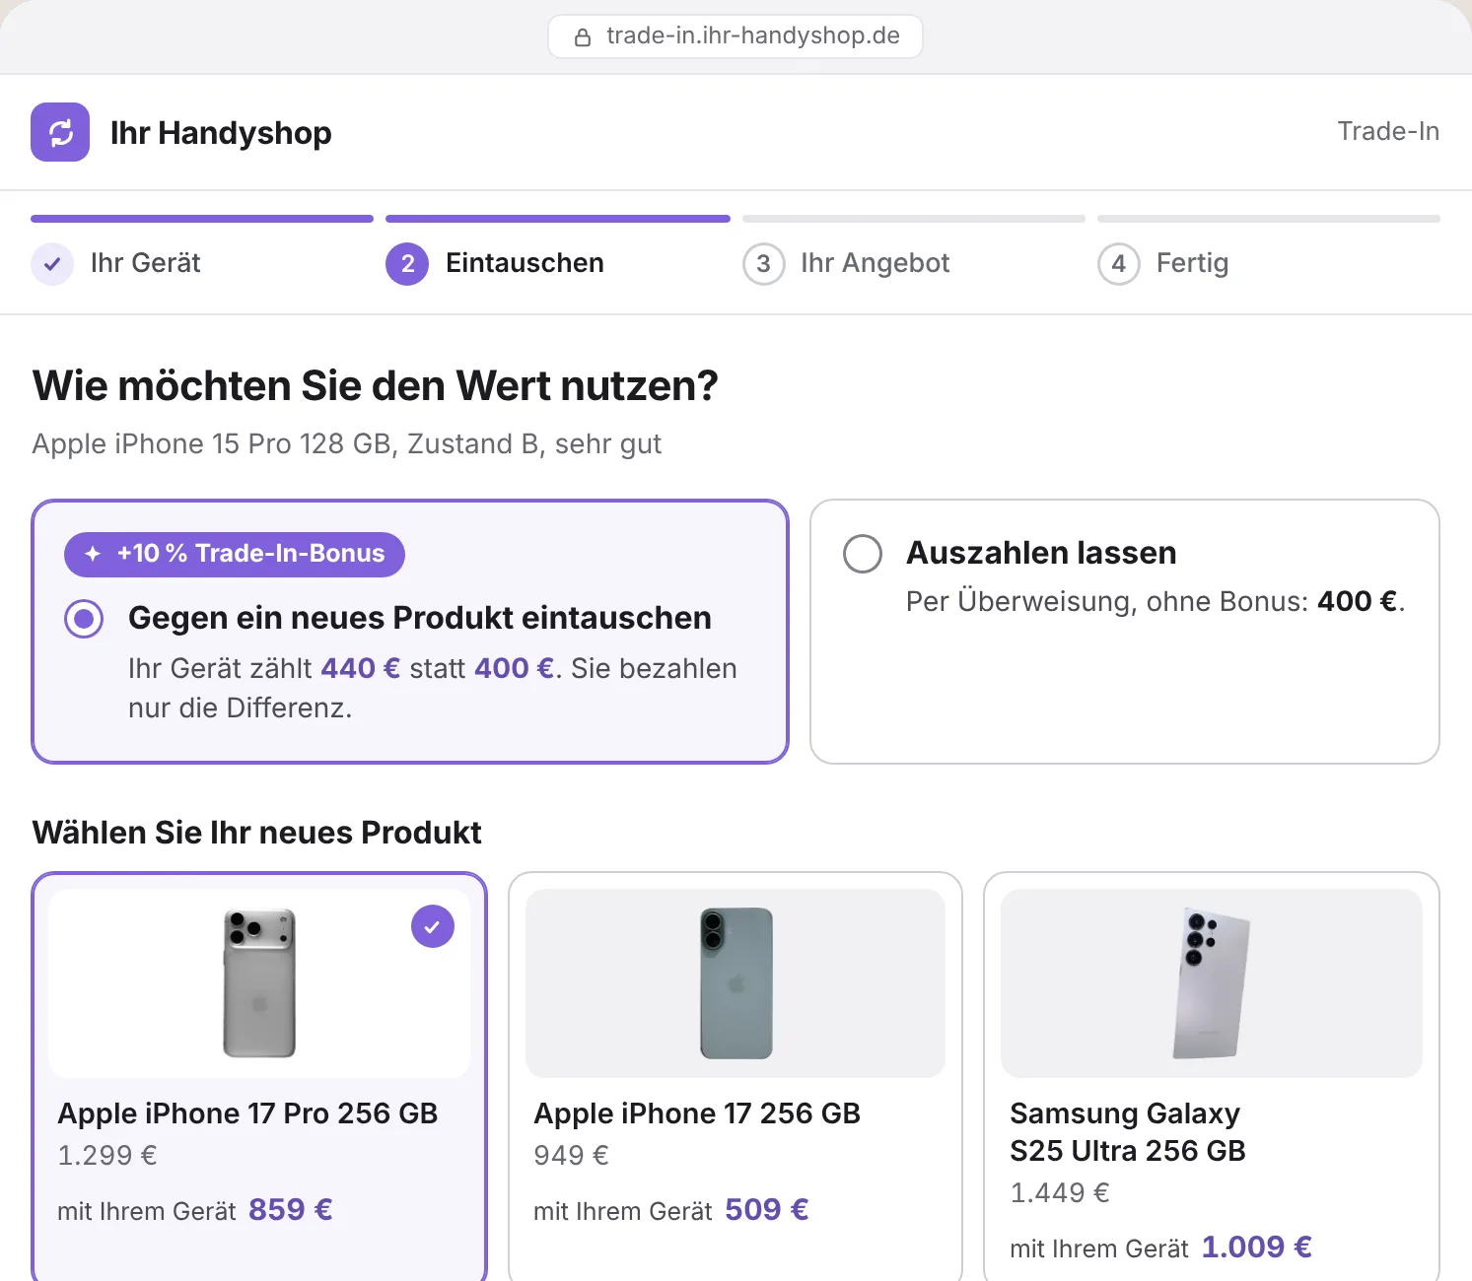Click the Apple iPhone 17 256 GB title
This screenshot has height=1281, width=1472.
697,1113
